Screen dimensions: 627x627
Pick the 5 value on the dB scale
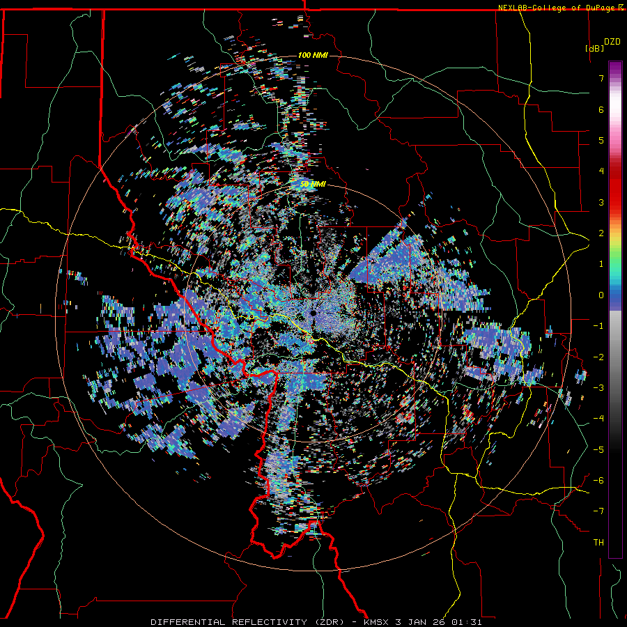[x=601, y=140]
